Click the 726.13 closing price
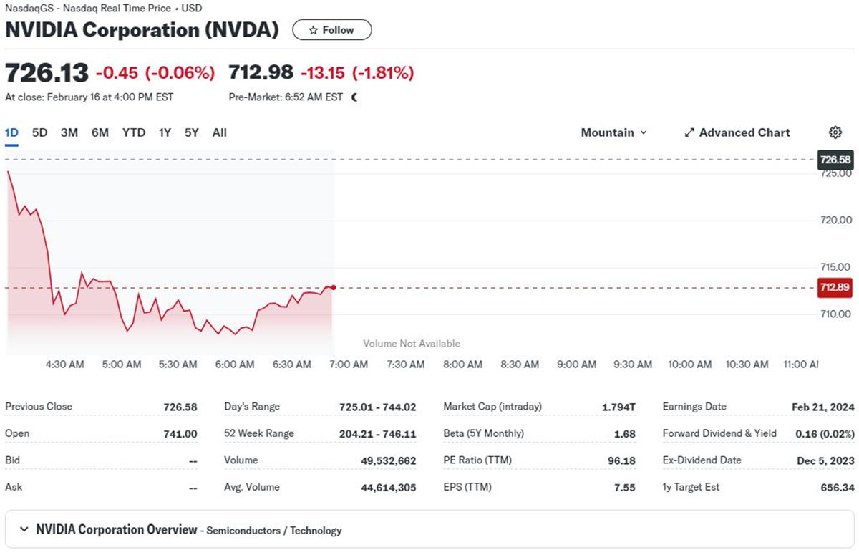 47,72
